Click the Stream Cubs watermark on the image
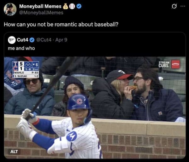Viewport: 189px width, 162px height. pos(164,64)
